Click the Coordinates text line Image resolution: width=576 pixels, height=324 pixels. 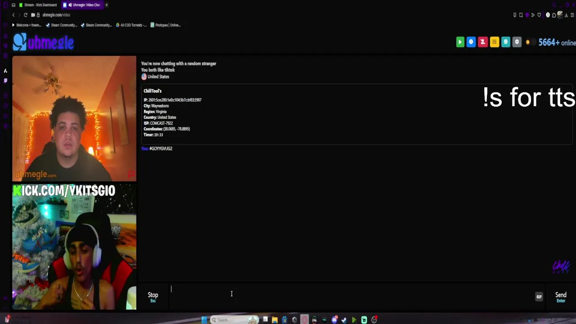(x=166, y=129)
